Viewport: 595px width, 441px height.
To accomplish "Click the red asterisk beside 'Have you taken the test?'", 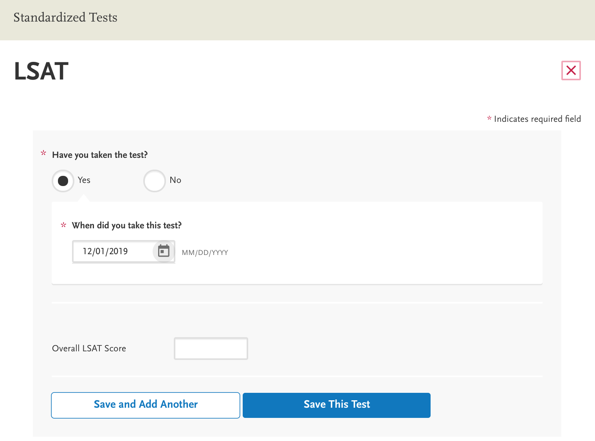I will [x=43, y=153].
